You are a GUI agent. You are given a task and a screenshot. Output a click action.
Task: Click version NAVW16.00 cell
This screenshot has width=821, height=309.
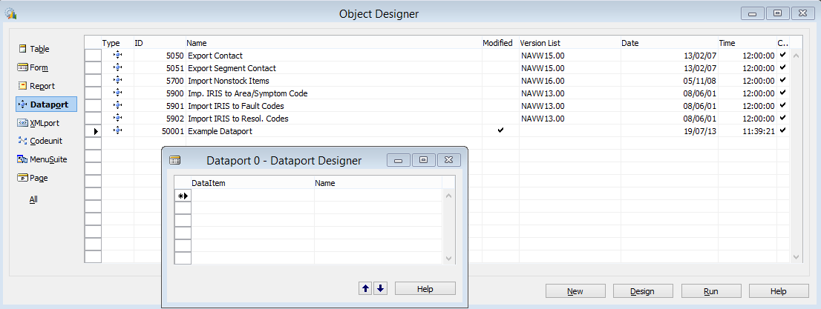[x=569, y=81]
